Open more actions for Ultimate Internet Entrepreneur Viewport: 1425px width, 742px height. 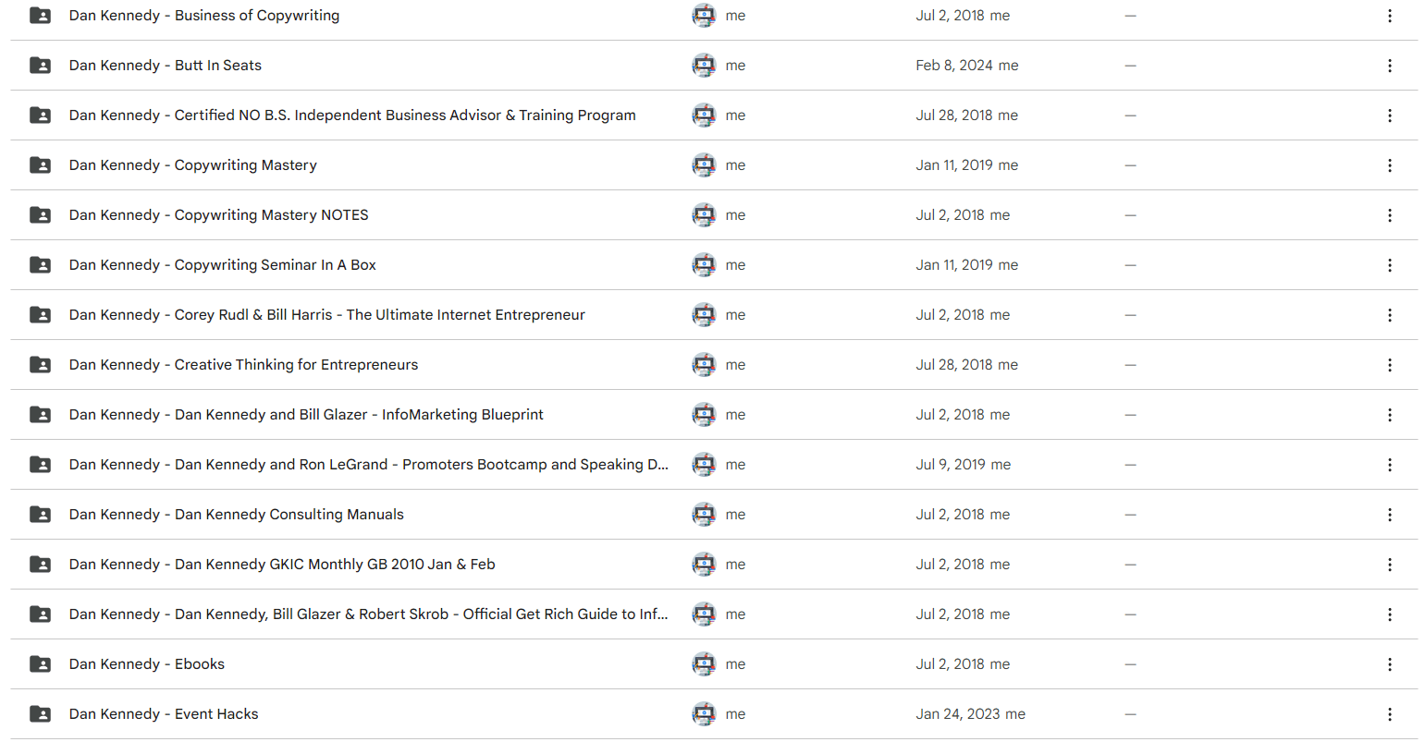(1389, 315)
